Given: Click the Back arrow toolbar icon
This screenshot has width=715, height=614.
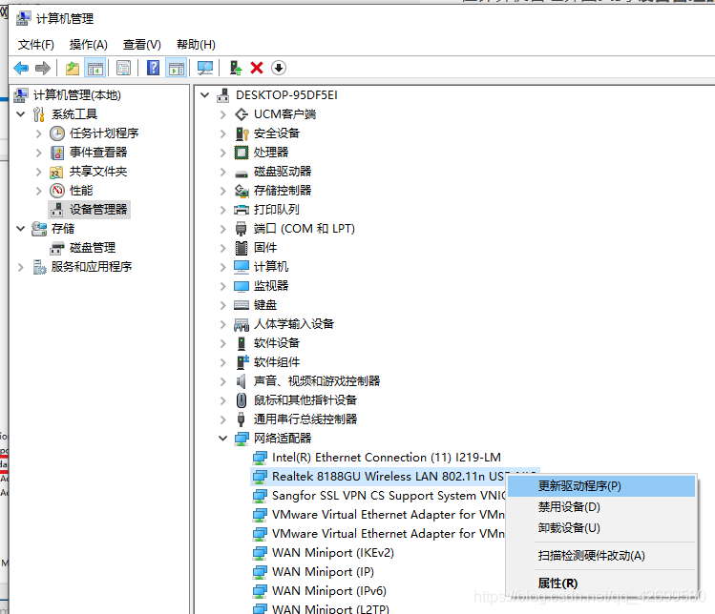Looking at the screenshot, I should tap(21, 69).
